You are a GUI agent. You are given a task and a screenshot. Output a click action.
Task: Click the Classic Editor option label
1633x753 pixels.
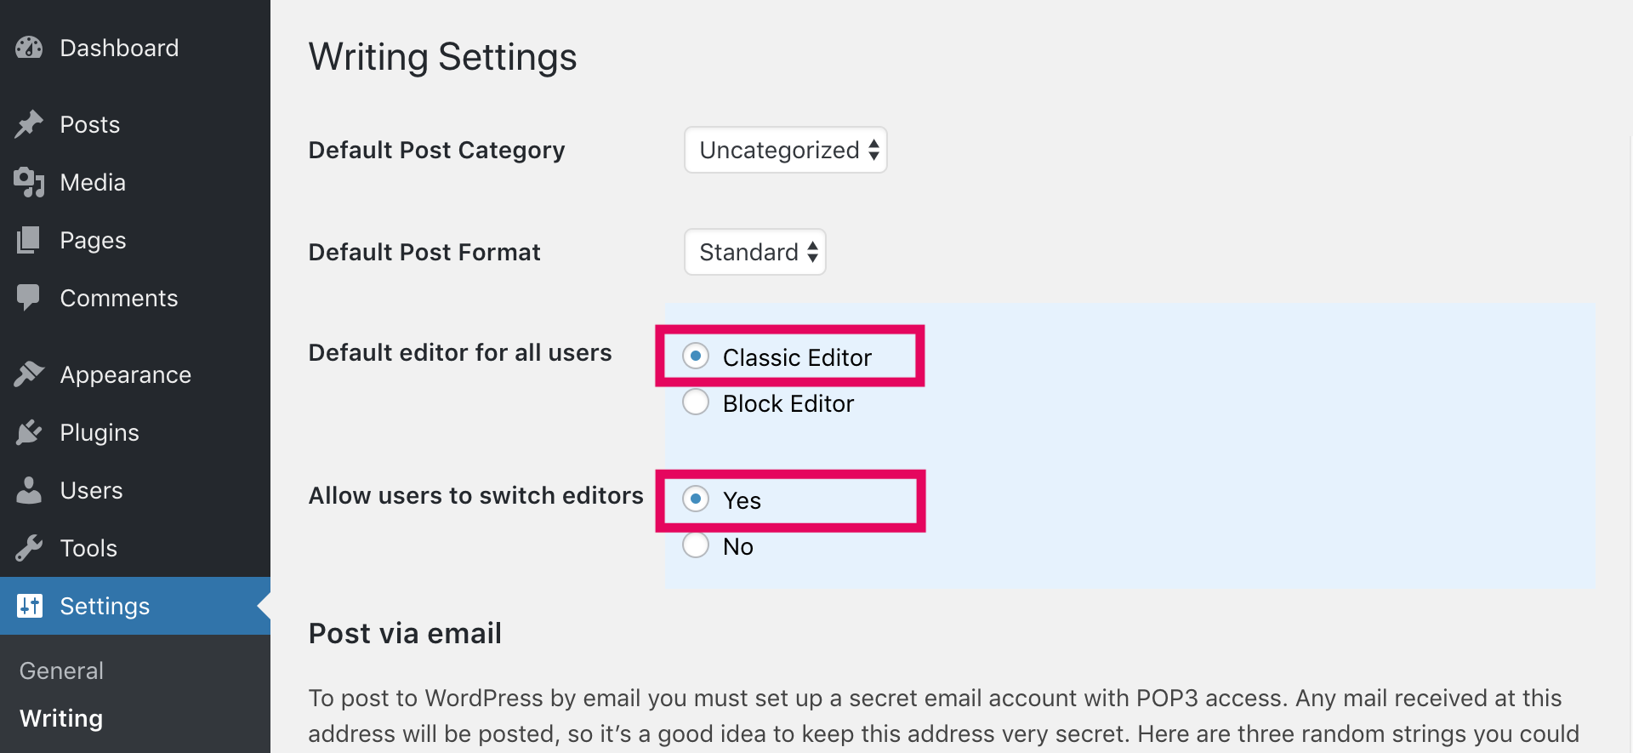[x=797, y=357]
